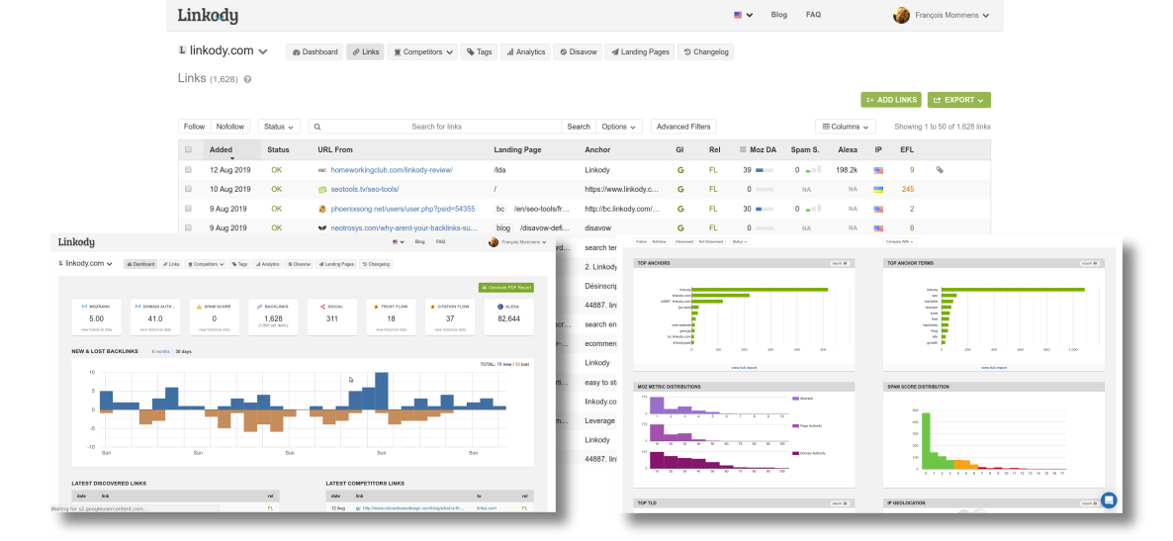Click the IP Geolocation export icon button
1173x541 pixels.
click(1090, 503)
